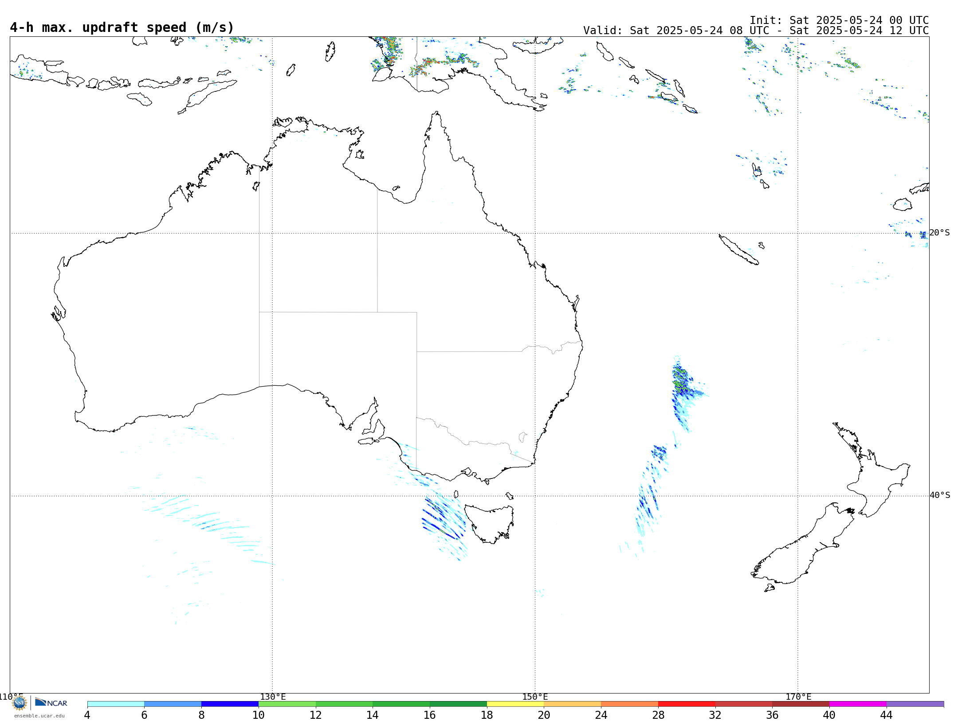Select the light cyan 4–6 m/s swatch
Screen dimensions: 958x721
tap(116, 704)
